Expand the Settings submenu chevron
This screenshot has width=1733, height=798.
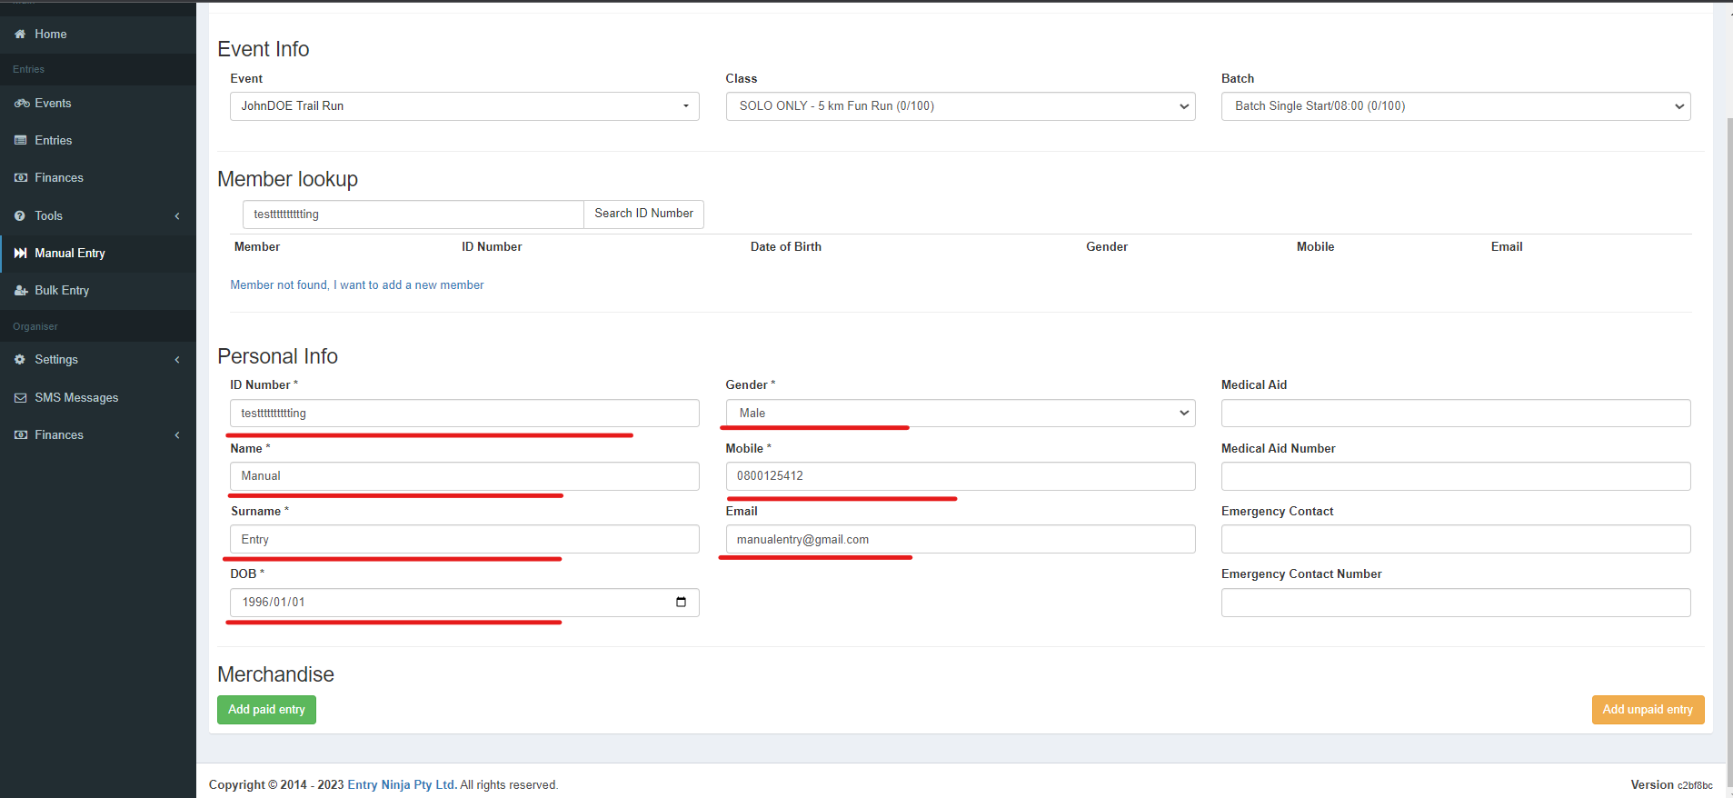pyautogui.click(x=177, y=360)
